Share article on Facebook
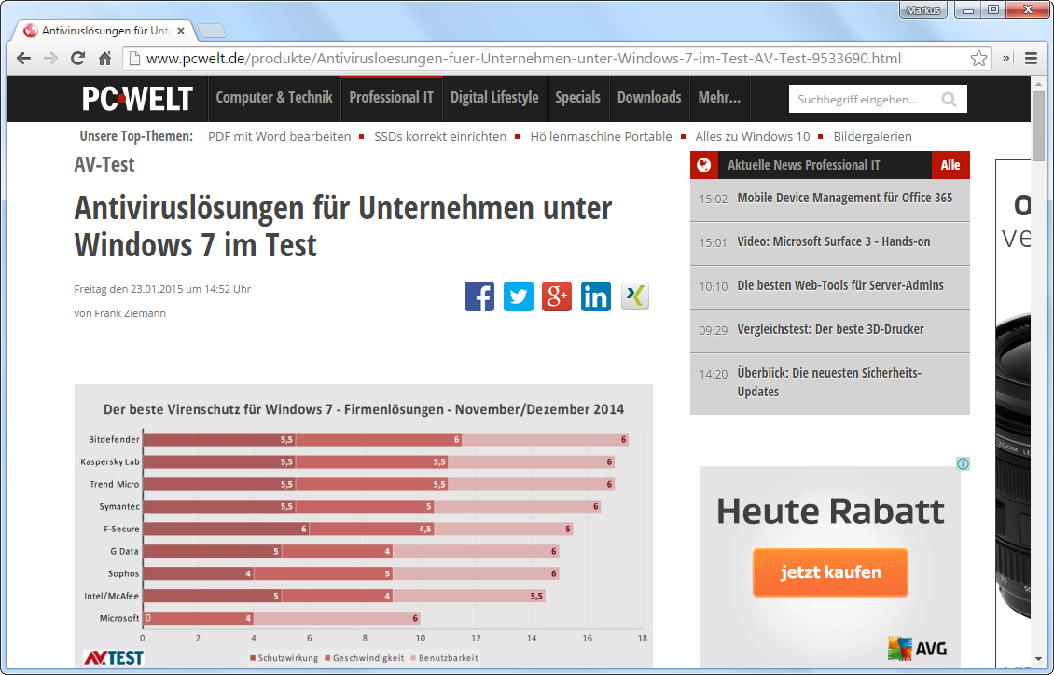Screen dimensions: 1054x675 [479, 296]
